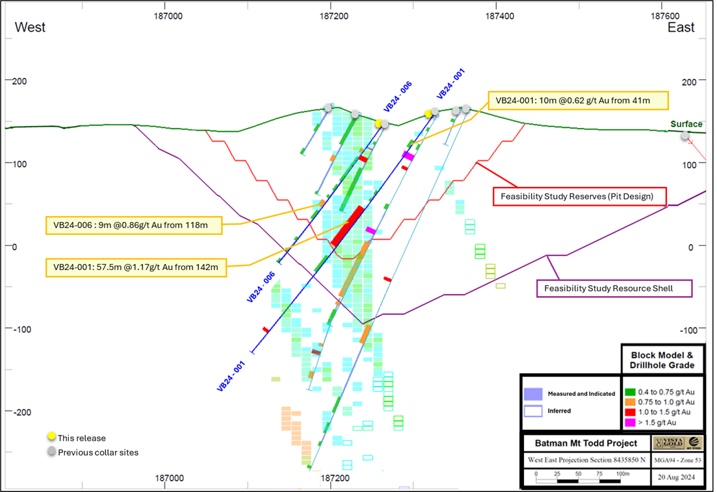Click the "VB24-006: 9m @0.86g/t Au" callout

[133, 225]
